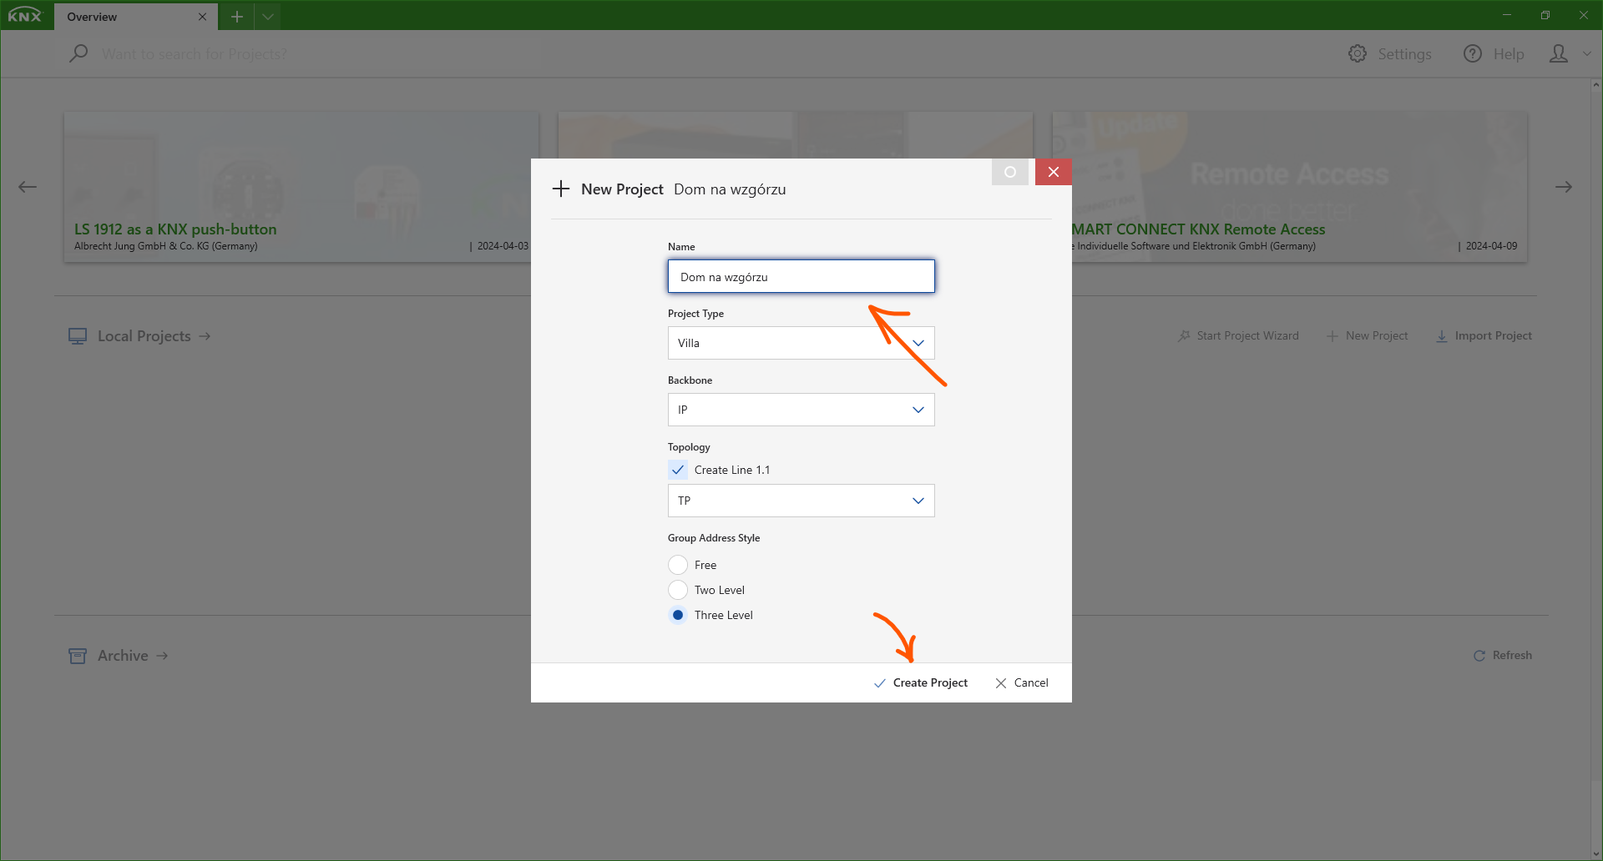Advance news carousel with right arrow

coord(1564,187)
